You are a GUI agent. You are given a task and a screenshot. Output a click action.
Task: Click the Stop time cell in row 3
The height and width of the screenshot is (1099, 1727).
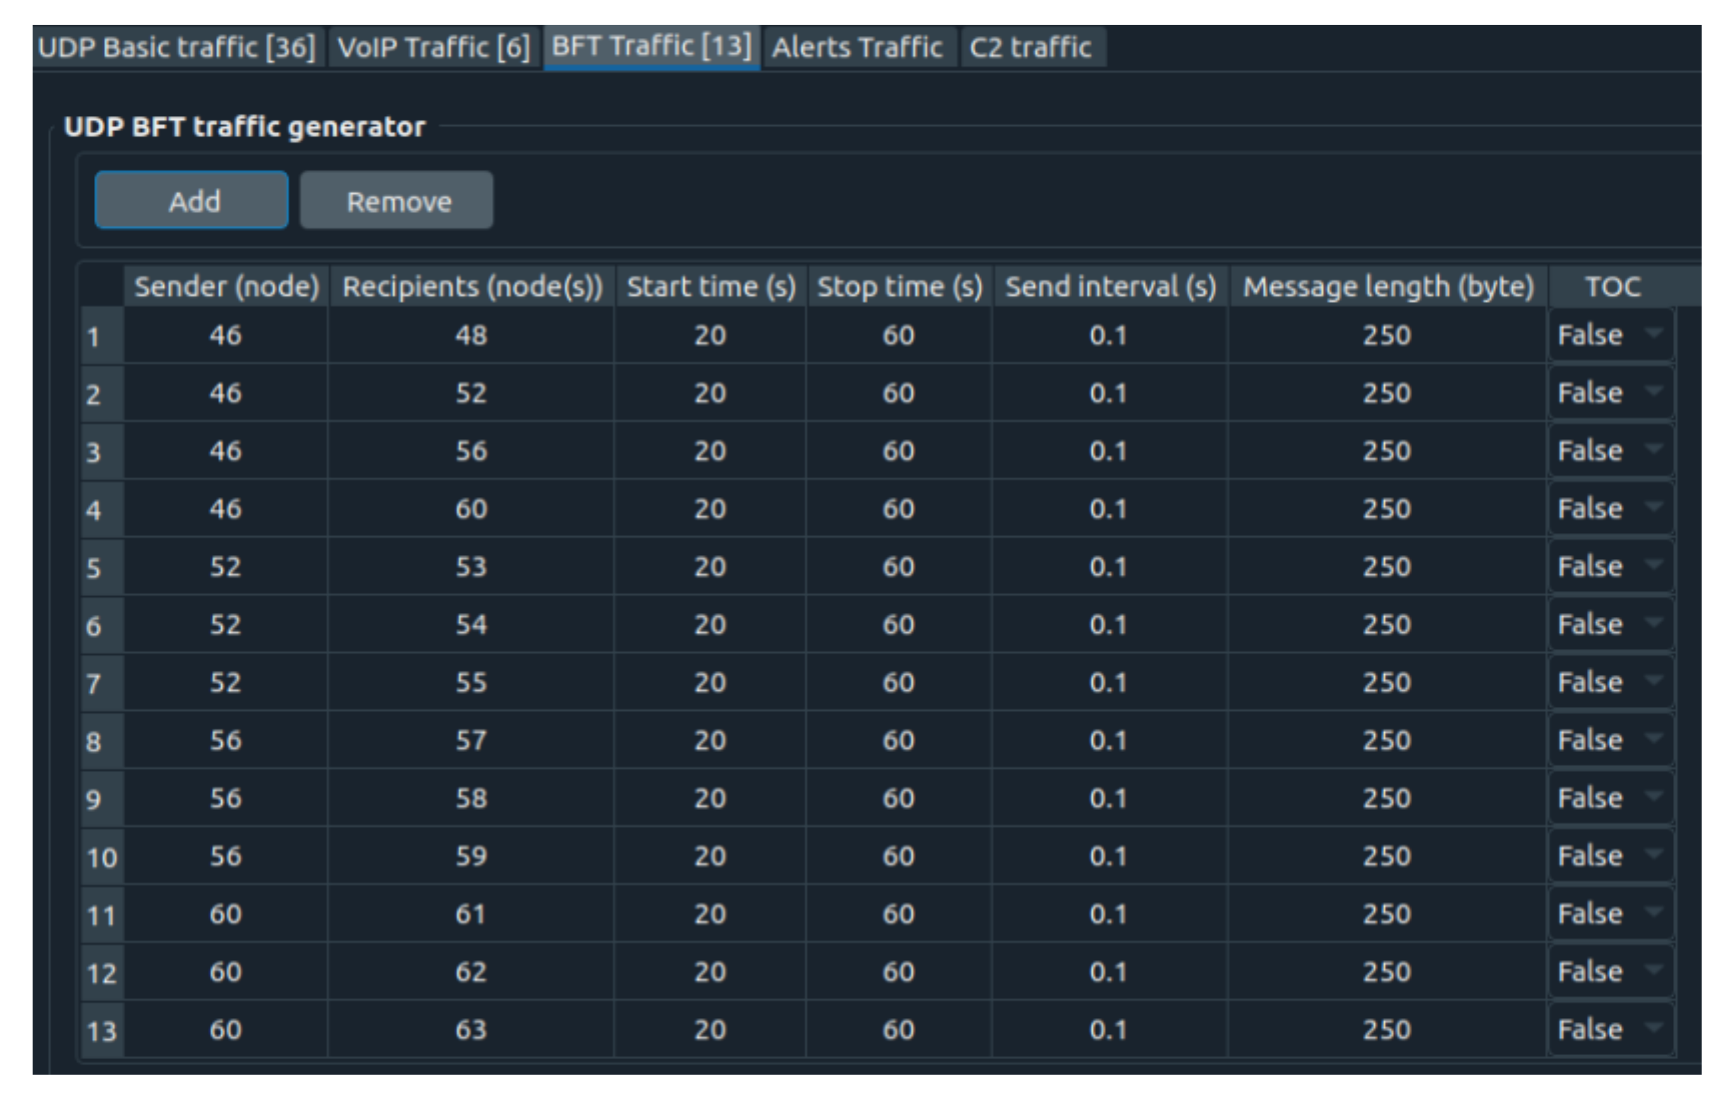[898, 451]
